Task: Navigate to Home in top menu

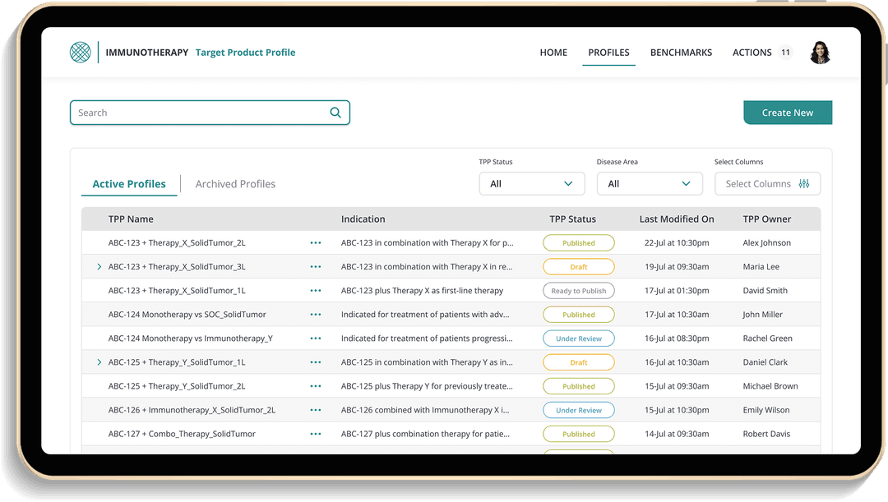Action: point(553,53)
